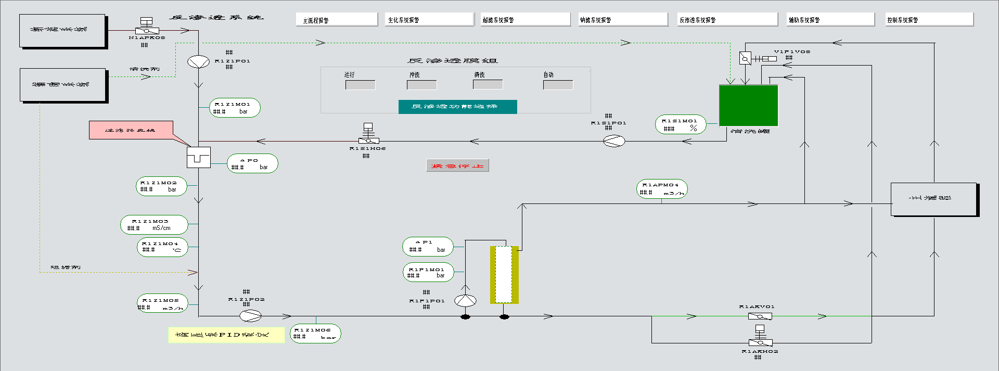Select the R1S1P01 cleaning pump symbol
Image resolution: width=999 pixels, height=371 pixels.
point(614,141)
